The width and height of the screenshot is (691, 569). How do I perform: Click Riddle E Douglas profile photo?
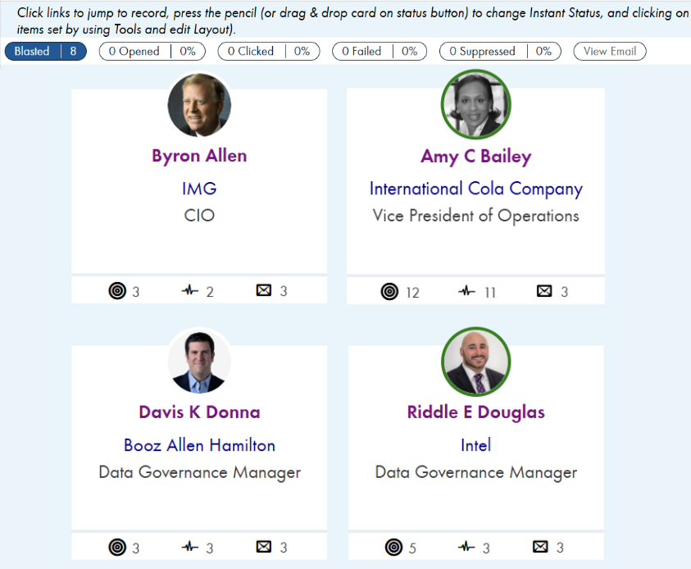476,362
